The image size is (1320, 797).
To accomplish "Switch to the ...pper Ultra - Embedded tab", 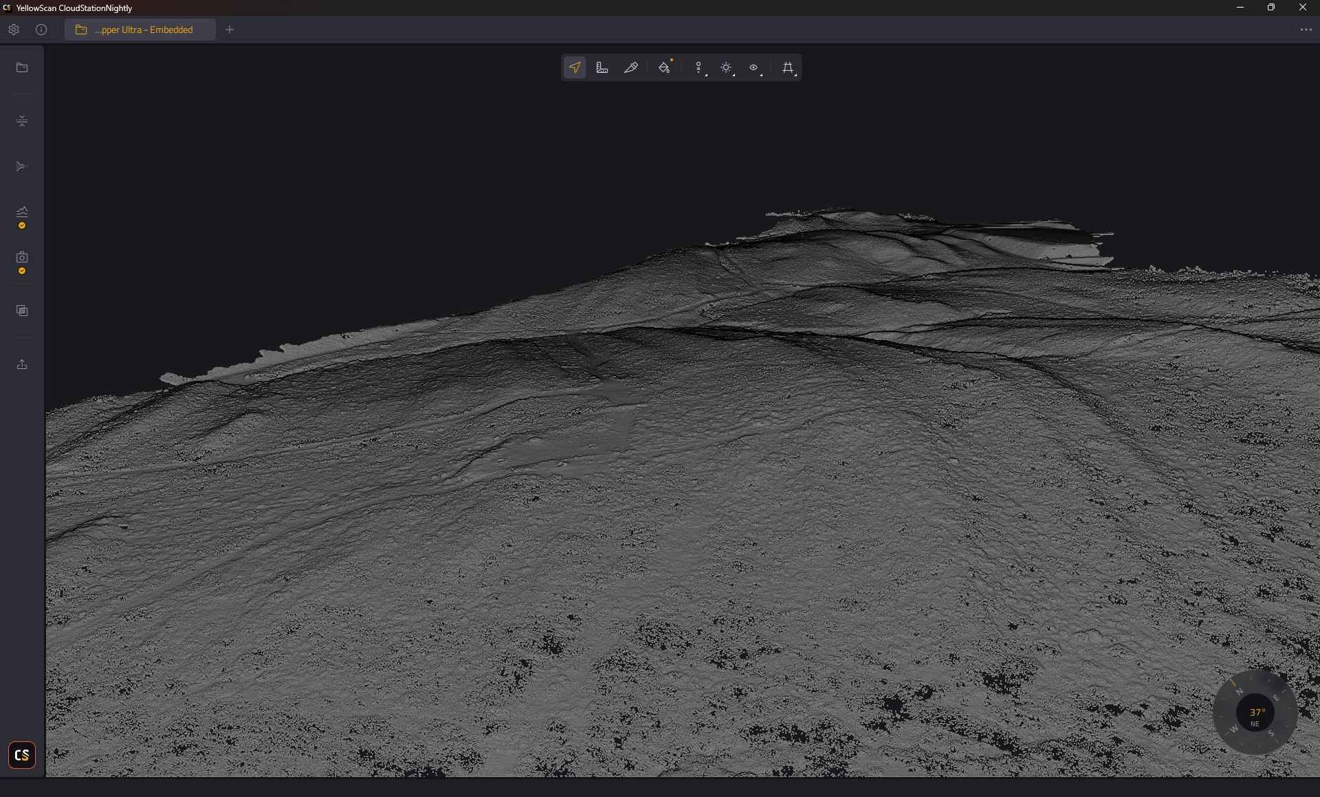I will (140, 30).
